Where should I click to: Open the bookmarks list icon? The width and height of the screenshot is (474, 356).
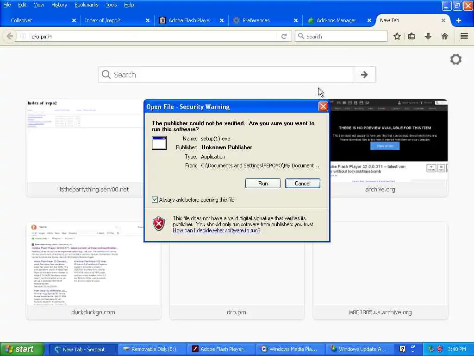pyautogui.click(x=412, y=36)
